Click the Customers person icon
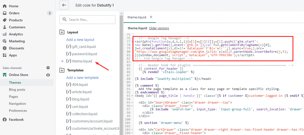Image resolution: width=304 pixels, height=135 pixels. coord(5,27)
